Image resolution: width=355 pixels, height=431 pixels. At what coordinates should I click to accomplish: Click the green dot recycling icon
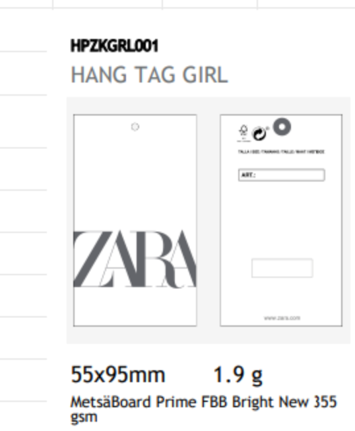tap(259, 134)
